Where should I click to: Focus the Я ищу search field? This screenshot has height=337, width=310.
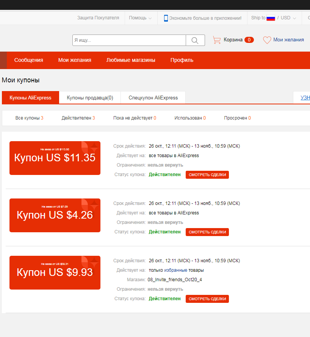[129, 40]
